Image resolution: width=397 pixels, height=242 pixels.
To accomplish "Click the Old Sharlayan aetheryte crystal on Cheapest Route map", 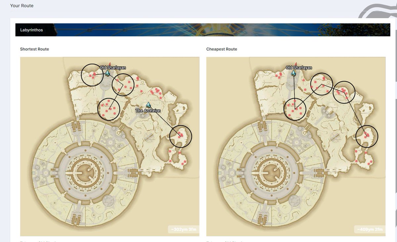I will click(293, 73).
